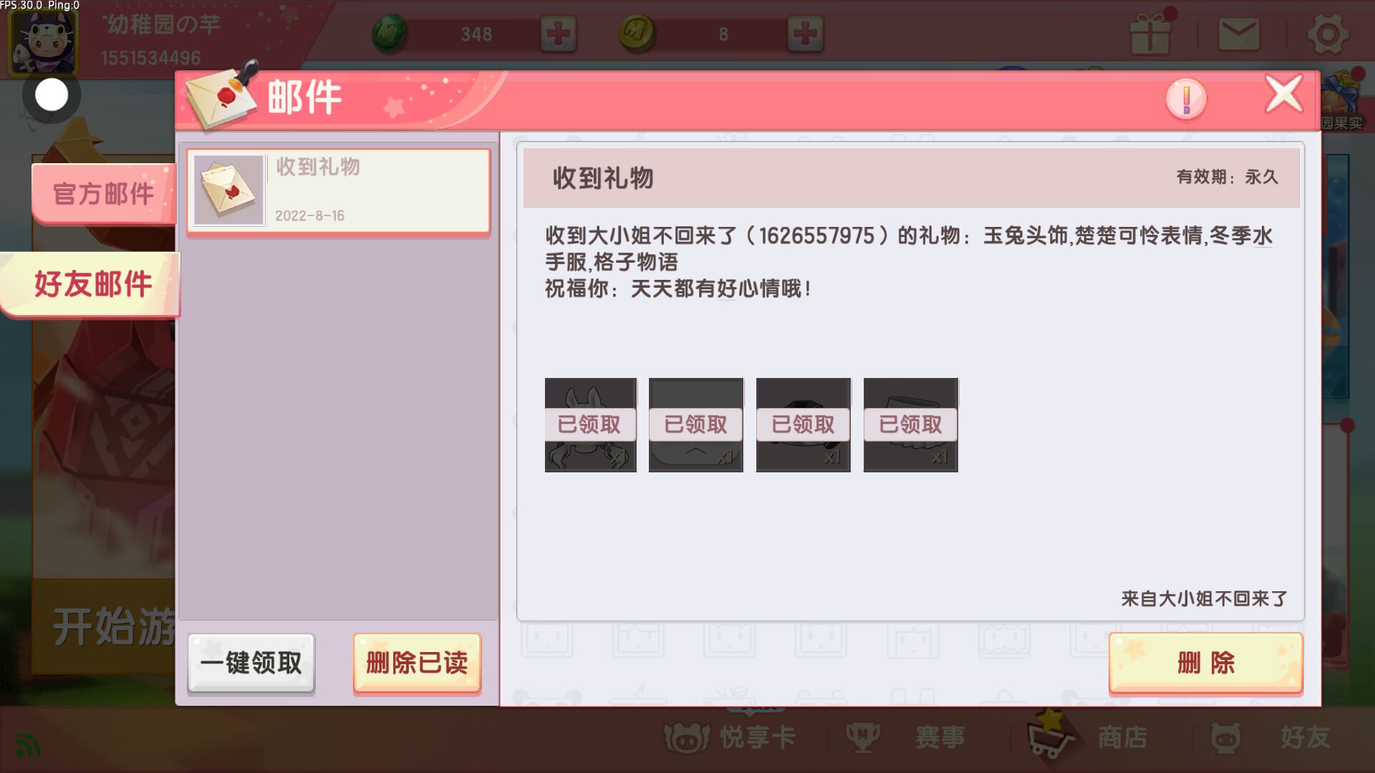Click the exclamation info icon in mail header
The width and height of the screenshot is (1375, 773).
point(1186,99)
